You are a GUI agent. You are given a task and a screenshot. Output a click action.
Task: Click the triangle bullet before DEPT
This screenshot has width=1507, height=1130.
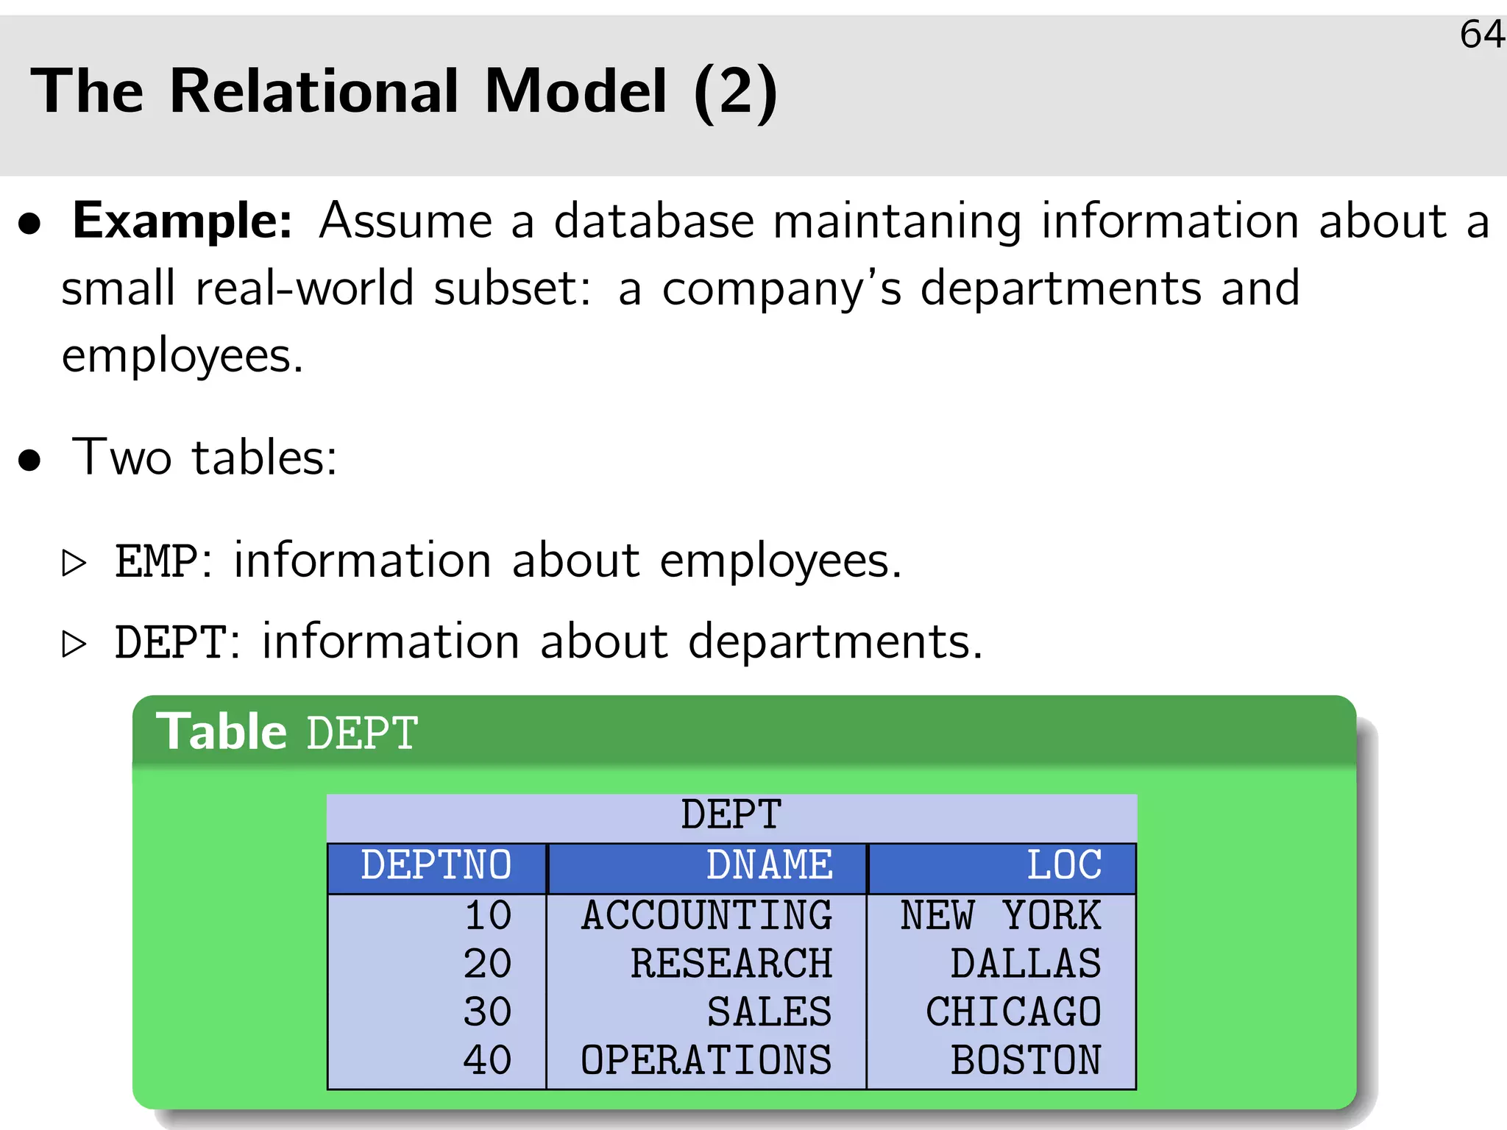[74, 644]
